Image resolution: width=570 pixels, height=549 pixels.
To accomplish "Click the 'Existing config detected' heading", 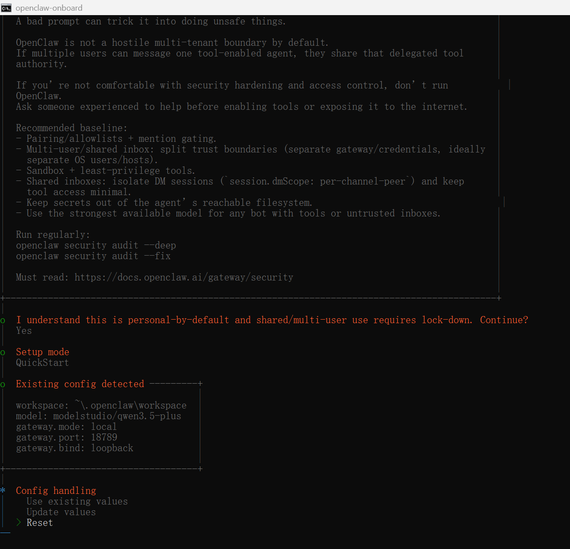I will tap(80, 384).
